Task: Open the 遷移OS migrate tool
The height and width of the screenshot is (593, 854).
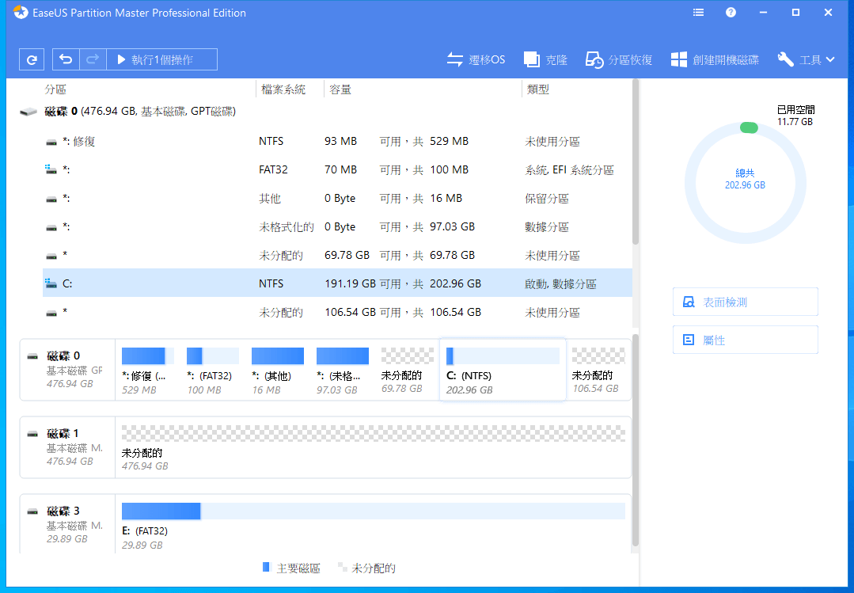Action: pyautogui.click(x=476, y=59)
